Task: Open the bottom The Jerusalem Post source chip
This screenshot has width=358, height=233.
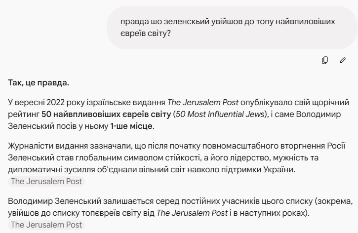Action: point(46,225)
